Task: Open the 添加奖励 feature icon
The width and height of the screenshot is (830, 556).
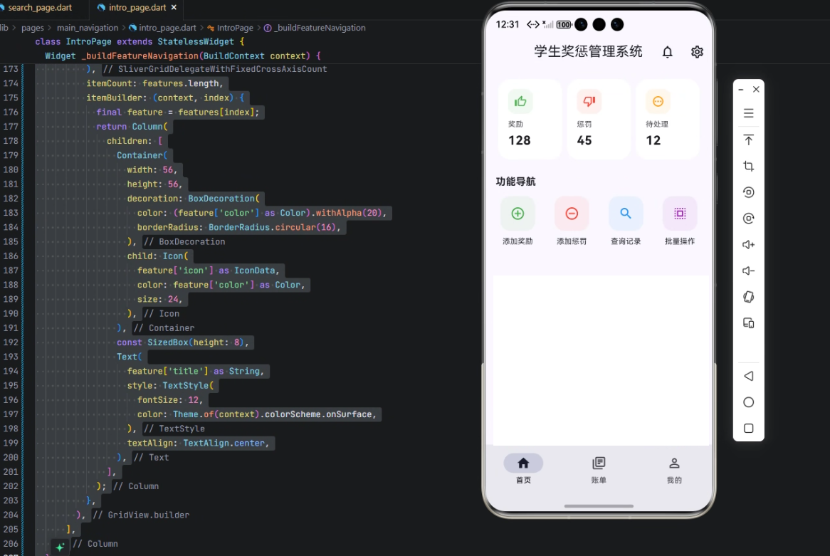Action: point(518,214)
